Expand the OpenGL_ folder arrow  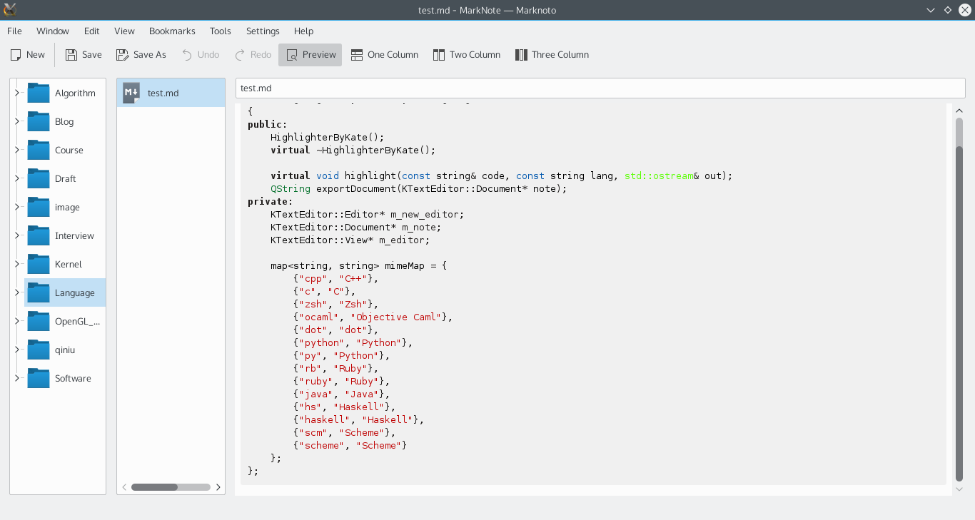pyautogui.click(x=17, y=321)
